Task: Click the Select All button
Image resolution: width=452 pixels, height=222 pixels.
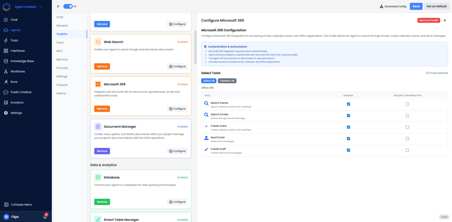Action: [209, 81]
